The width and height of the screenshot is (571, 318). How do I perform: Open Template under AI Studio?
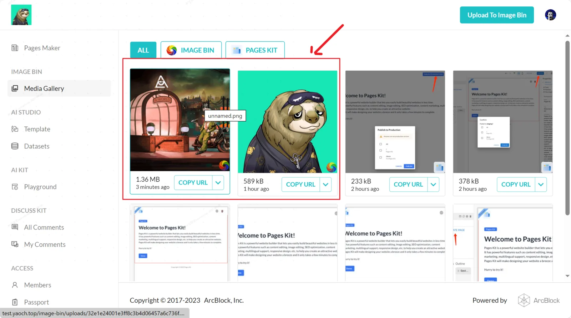tap(59, 129)
